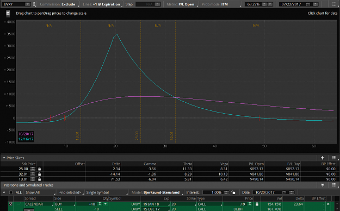Click the 25.00 price slice line label

pyautogui.click(x=137, y=135)
